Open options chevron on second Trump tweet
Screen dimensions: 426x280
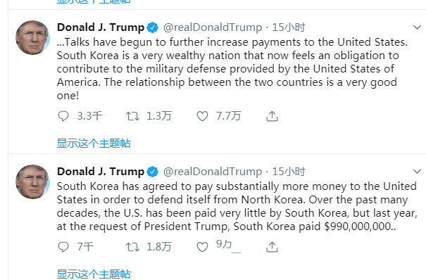click(x=417, y=172)
